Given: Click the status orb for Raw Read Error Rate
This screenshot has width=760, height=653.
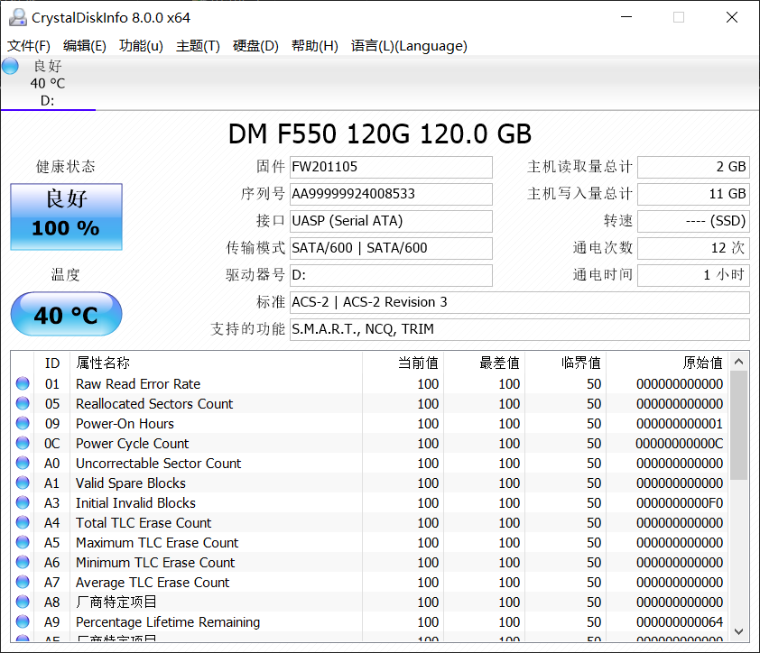Looking at the screenshot, I should [x=23, y=383].
